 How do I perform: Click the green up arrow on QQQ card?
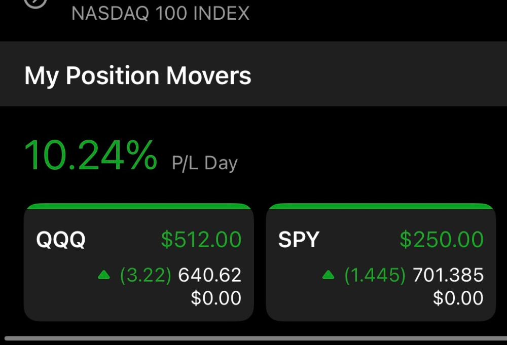[104, 275]
